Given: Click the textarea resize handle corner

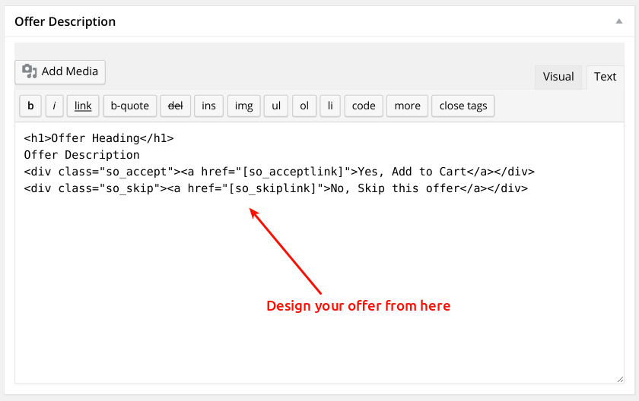Looking at the screenshot, I should (x=620, y=379).
